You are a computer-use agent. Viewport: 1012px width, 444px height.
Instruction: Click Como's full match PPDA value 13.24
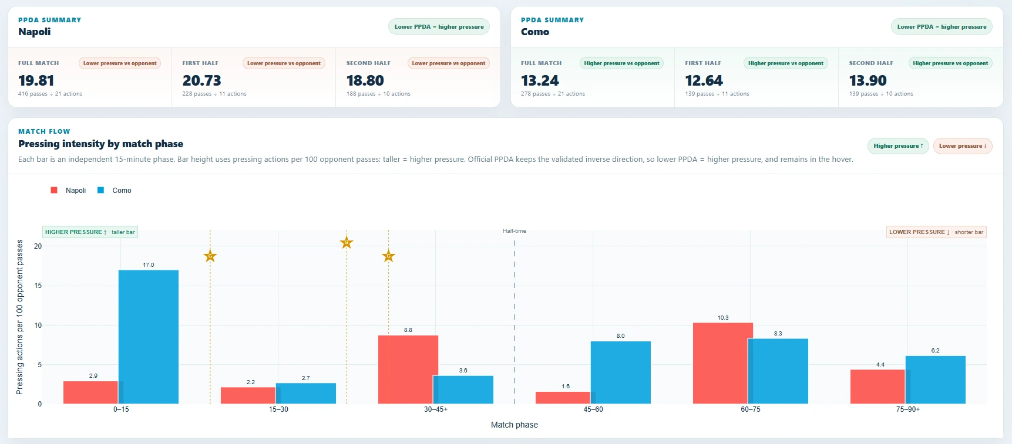click(x=540, y=80)
